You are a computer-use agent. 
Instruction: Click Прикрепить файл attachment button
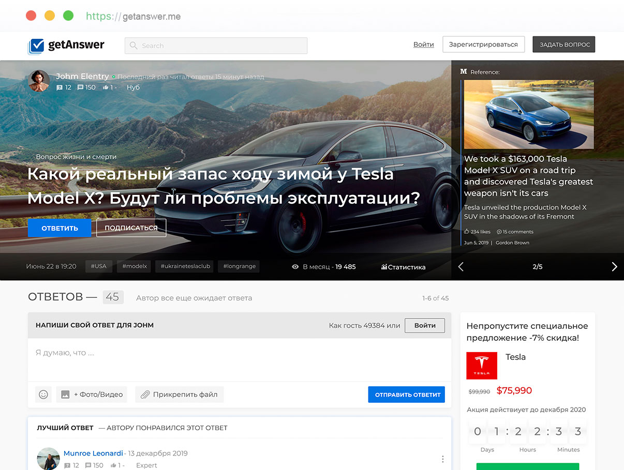[x=179, y=395]
